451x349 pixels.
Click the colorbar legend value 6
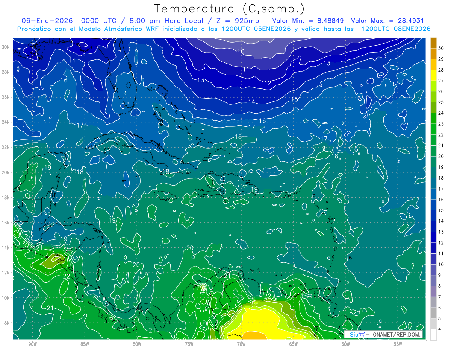[x=440, y=308]
